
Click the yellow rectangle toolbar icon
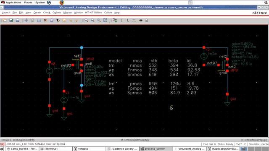(x=64, y=21)
